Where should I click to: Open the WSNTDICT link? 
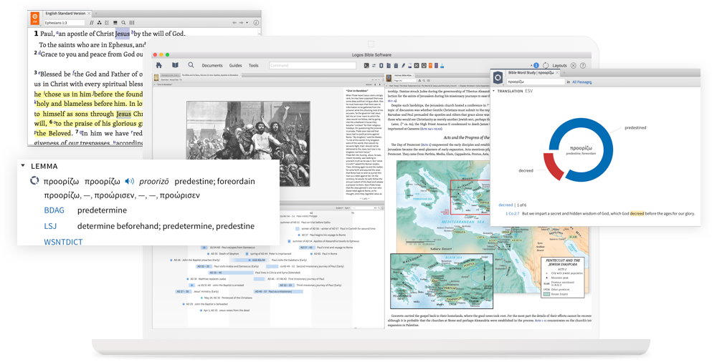click(63, 242)
